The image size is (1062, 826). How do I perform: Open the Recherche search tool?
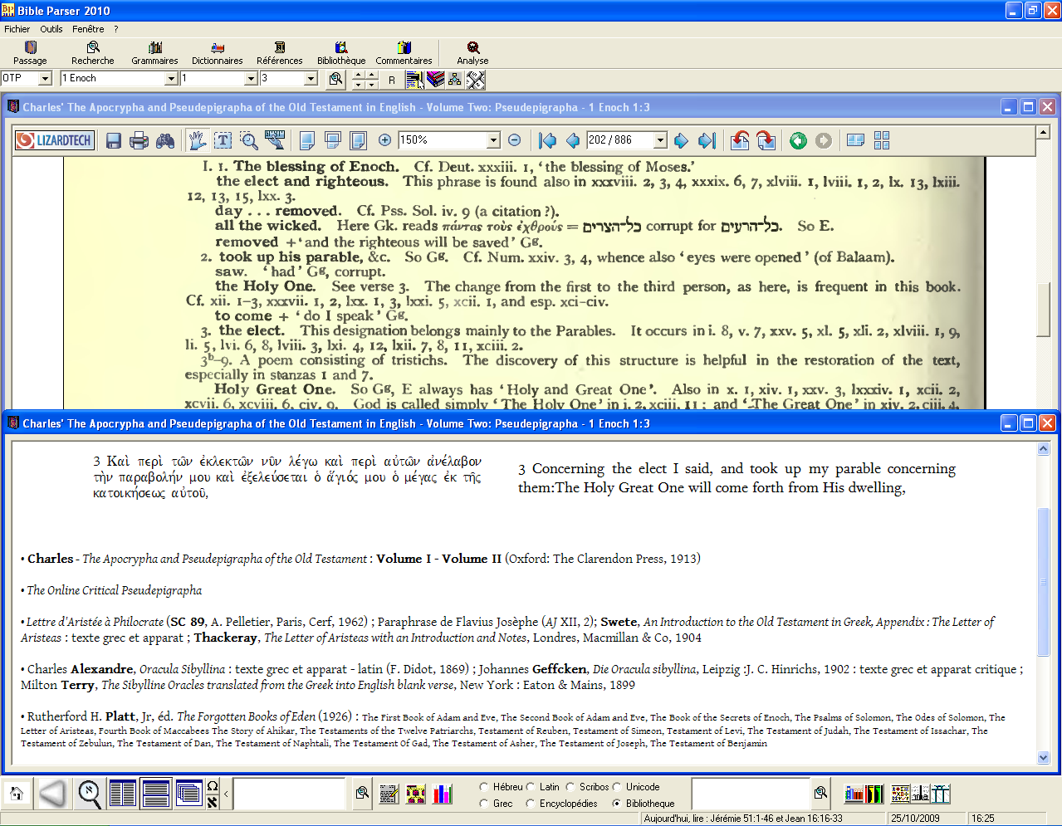click(x=93, y=53)
